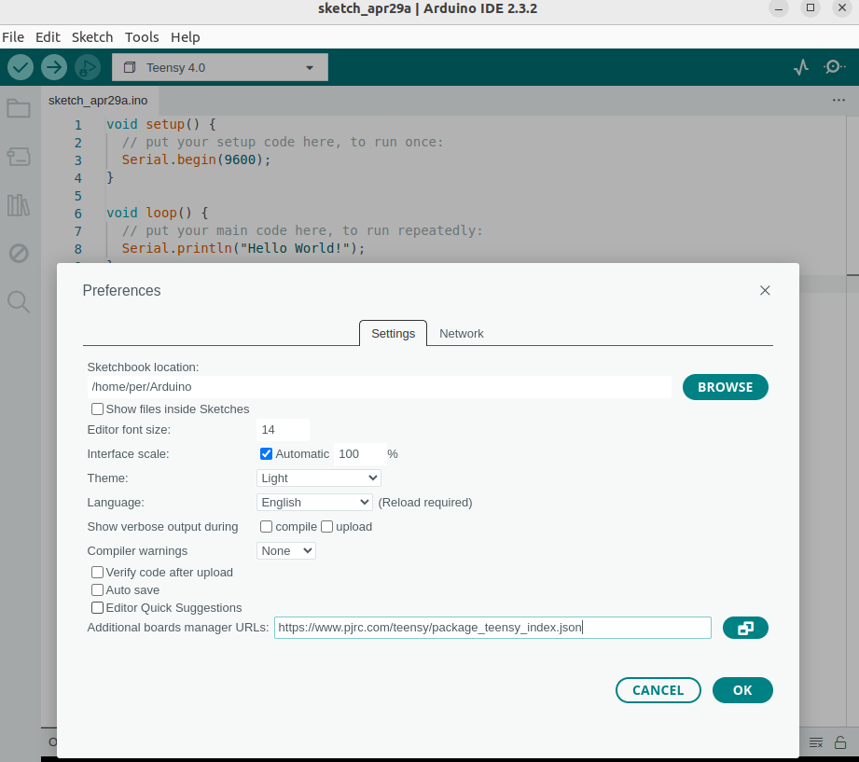Enable Editor Quick Suggestions
Image resolution: width=859 pixels, height=762 pixels.
coord(98,607)
